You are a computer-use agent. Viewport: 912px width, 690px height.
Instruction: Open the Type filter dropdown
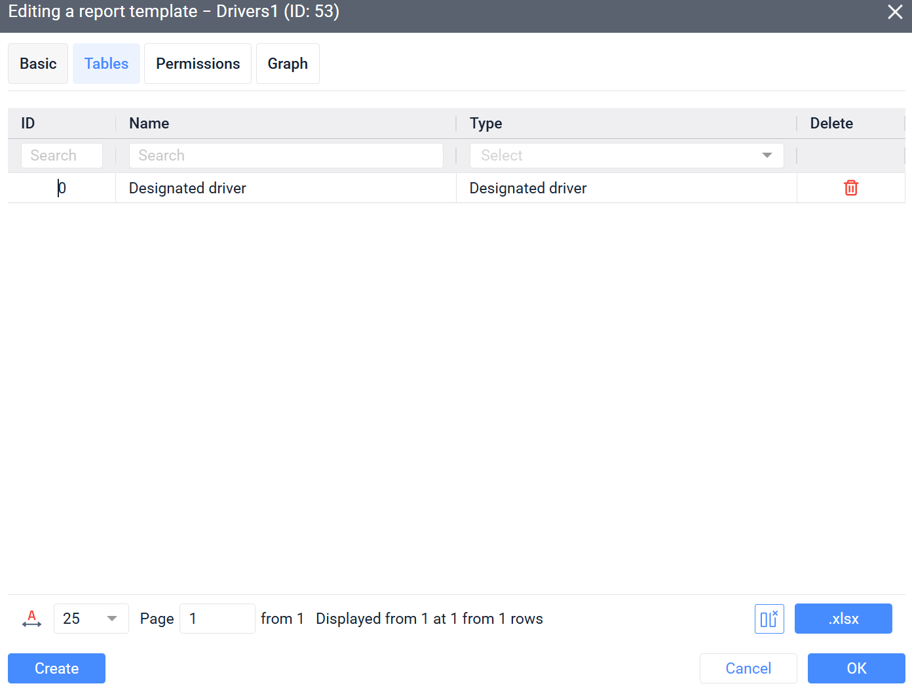[626, 155]
